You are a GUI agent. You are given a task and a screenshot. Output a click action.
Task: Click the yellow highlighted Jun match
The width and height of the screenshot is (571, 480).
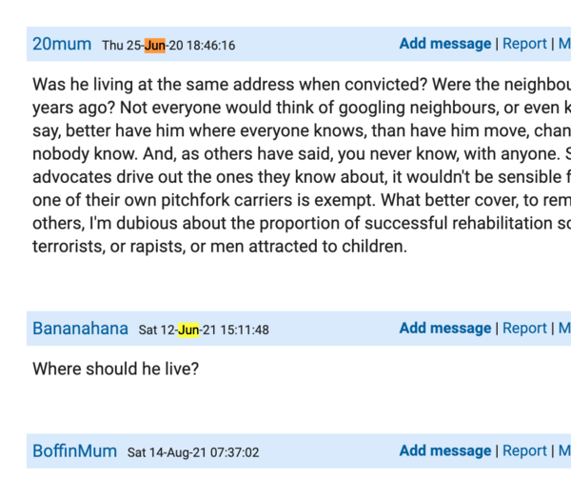click(188, 330)
